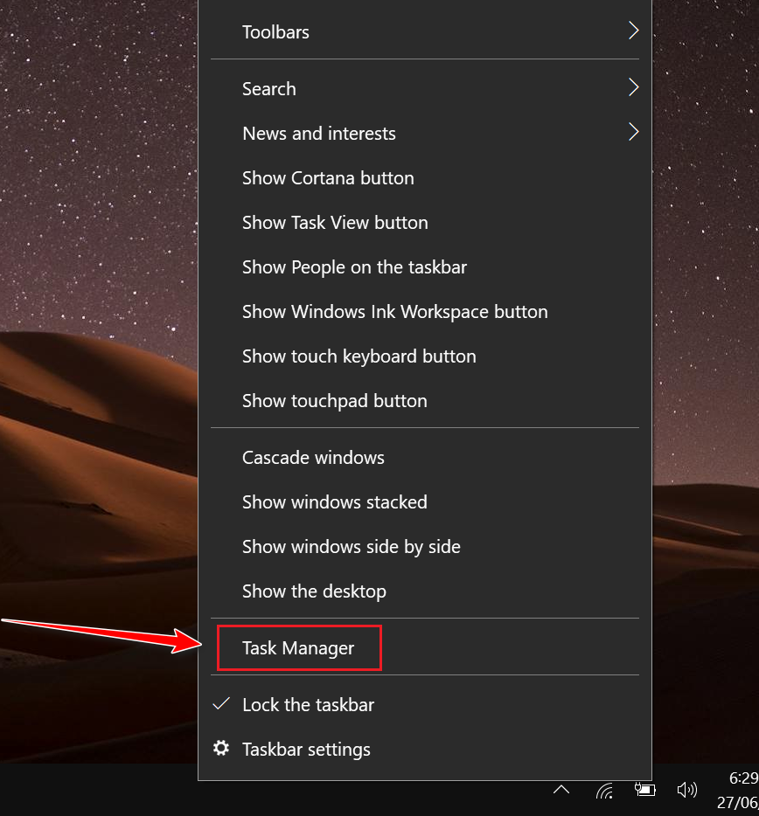
Task: Show hidden icons with the tray chevron
Action: (561, 791)
